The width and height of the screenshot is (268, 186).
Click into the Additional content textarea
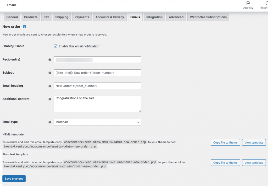pos(97,104)
